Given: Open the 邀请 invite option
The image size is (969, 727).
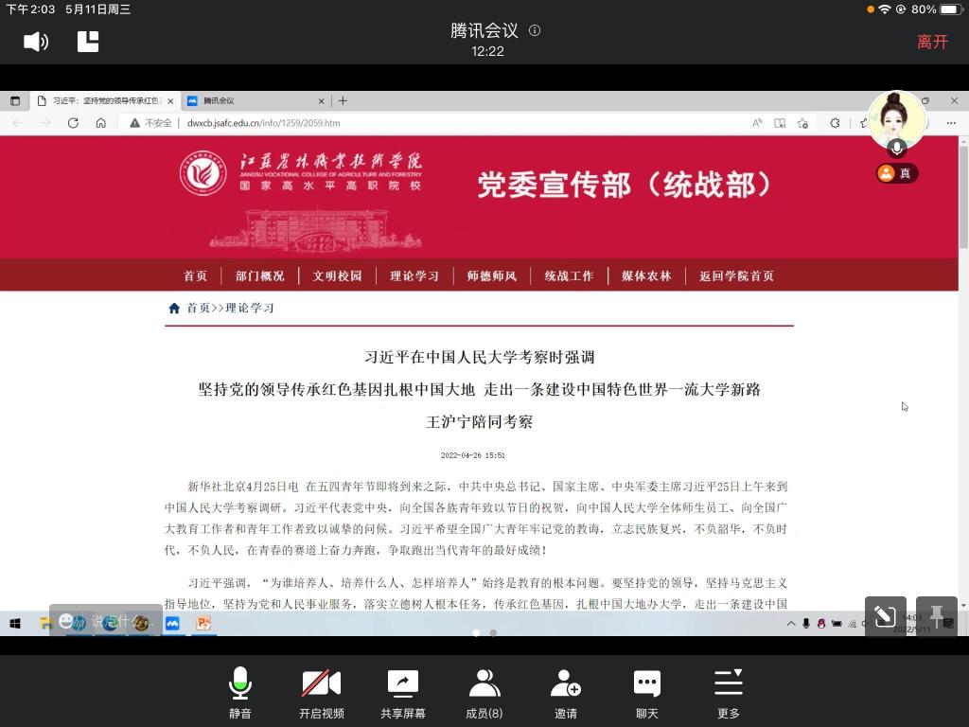Looking at the screenshot, I should tap(566, 693).
